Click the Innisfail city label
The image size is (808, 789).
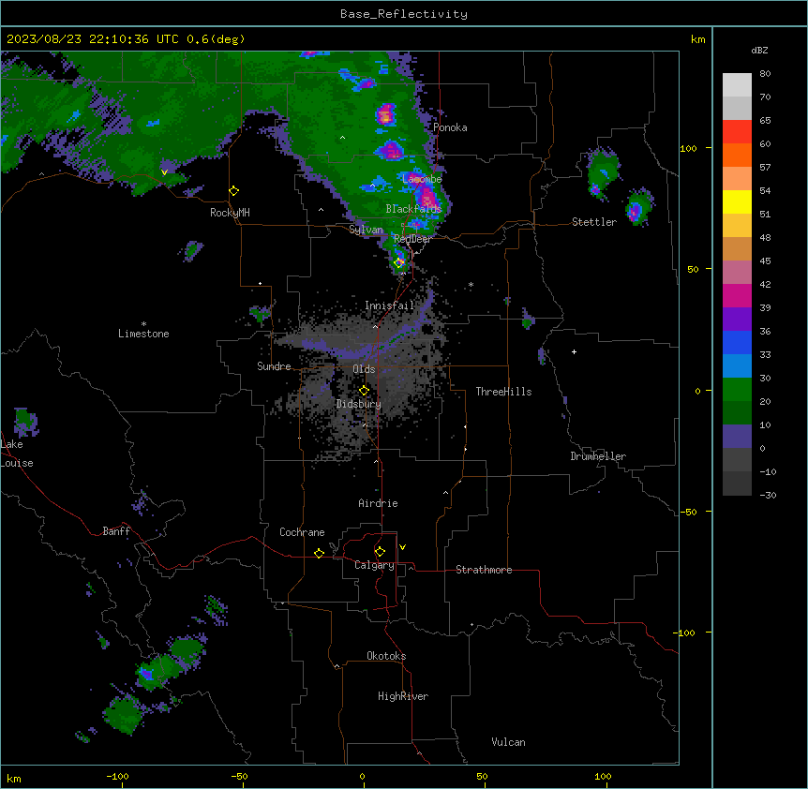click(x=389, y=305)
